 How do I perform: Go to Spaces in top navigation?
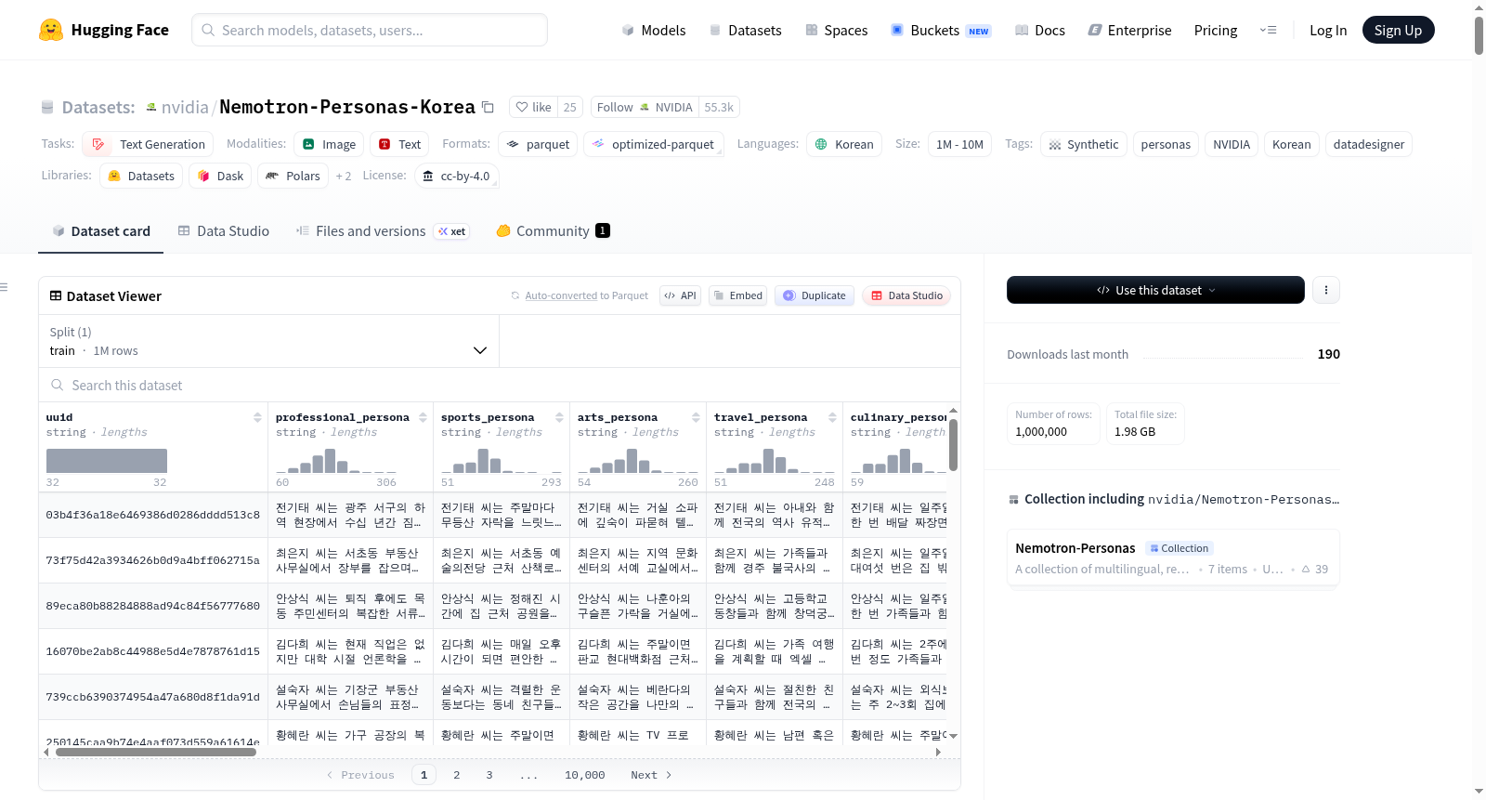pos(837,30)
